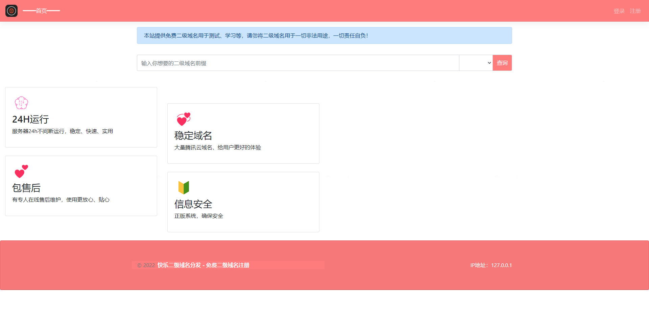
Task: Click the site logo icon in navbar
Action: tap(11, 11)
